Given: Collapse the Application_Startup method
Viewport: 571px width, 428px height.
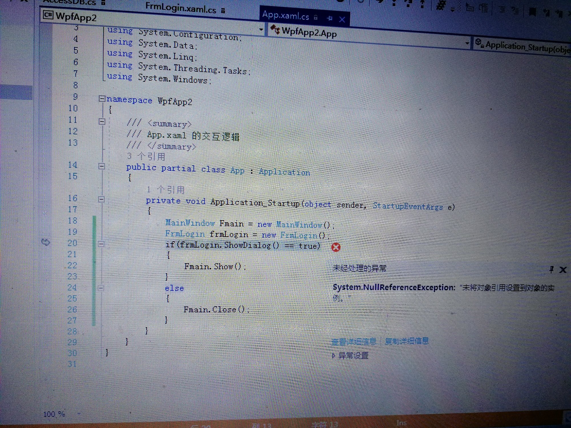Looking at the screenshot, I should tap(101, 199).
